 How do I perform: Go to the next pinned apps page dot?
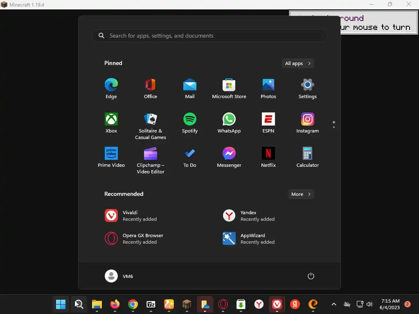pyautogui.click(x=334, y=127)
